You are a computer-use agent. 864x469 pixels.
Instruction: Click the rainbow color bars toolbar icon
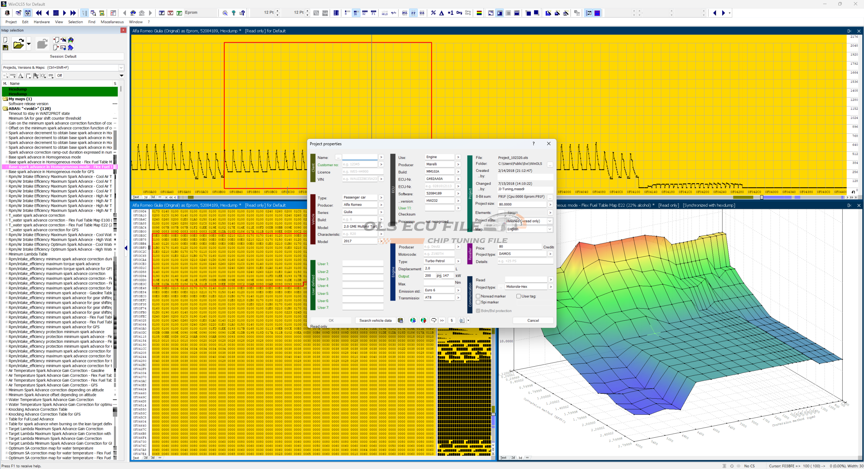[479, 13]
